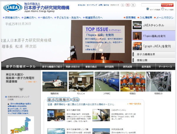Image resolution: width=177 pixels, height=134 pixels.
Task: Focus the site search text field
Action: 151,5
